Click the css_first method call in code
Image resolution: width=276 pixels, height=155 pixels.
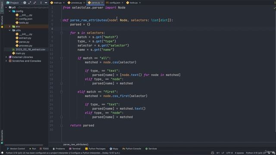(x=121, y=96)
